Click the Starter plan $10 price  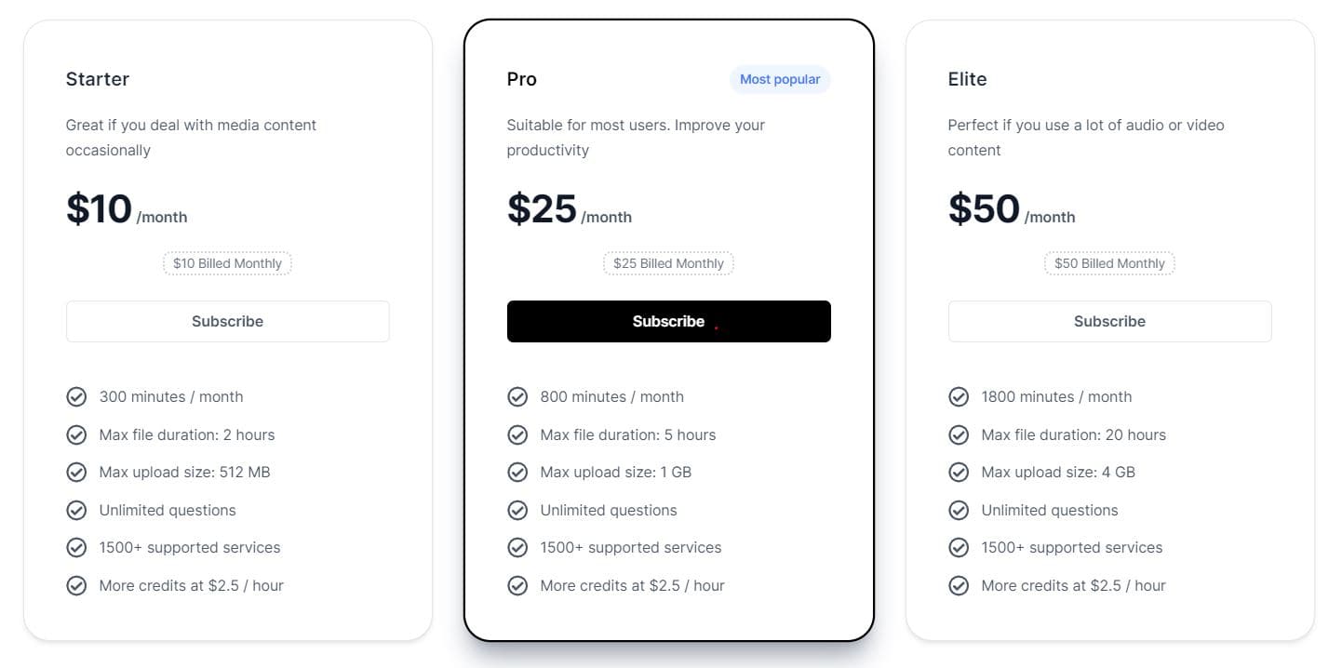click(x=100, y=209)
